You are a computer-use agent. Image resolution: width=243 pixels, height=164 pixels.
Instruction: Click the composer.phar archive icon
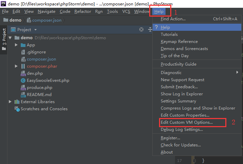[23, 66]
